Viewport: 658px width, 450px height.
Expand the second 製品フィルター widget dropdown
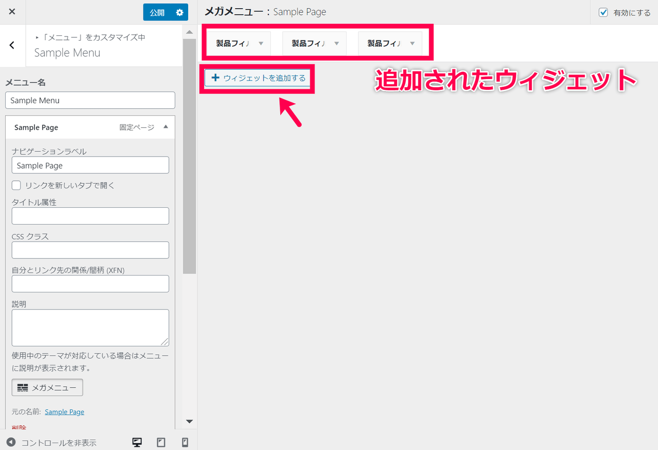tap(337, 44)
